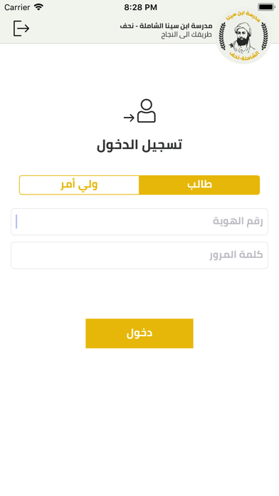Screen dimensions: 279x496
Task: Tap the logout exit icon in header
Action: (x=21, y=29)
